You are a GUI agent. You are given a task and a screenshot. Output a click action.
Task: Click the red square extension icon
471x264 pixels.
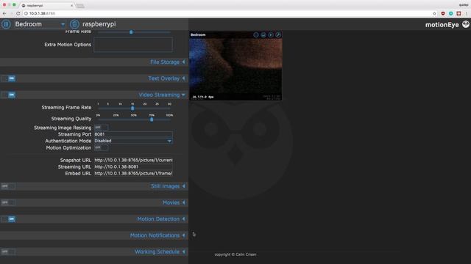458,13
